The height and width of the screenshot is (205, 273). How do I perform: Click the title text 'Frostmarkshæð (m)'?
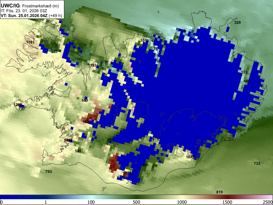coord(40,6)
